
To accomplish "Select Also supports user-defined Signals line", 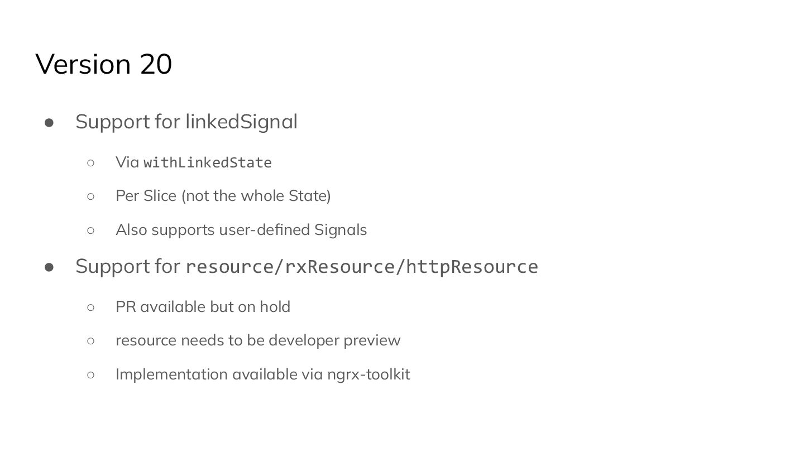I will tap(241, 230).
